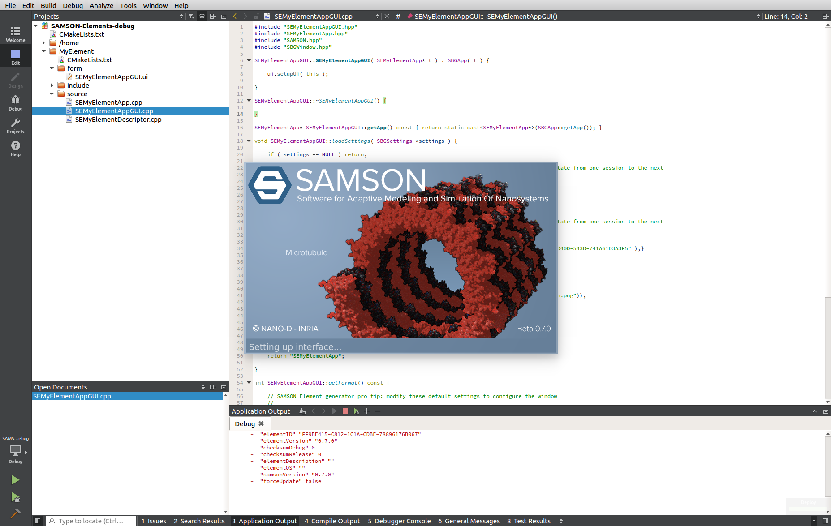The width and height of the screenshot is (831, 526).
Task: Run the project with the green play button
Action: 15,479
